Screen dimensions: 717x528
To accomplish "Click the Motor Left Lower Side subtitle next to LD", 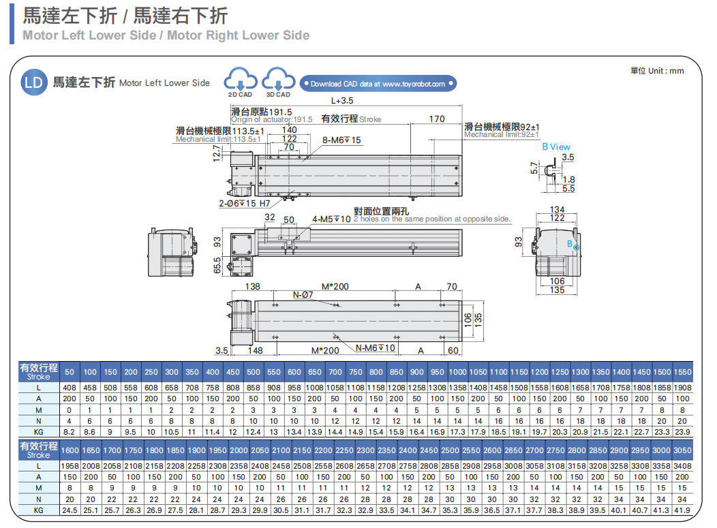I will [164, 83].
